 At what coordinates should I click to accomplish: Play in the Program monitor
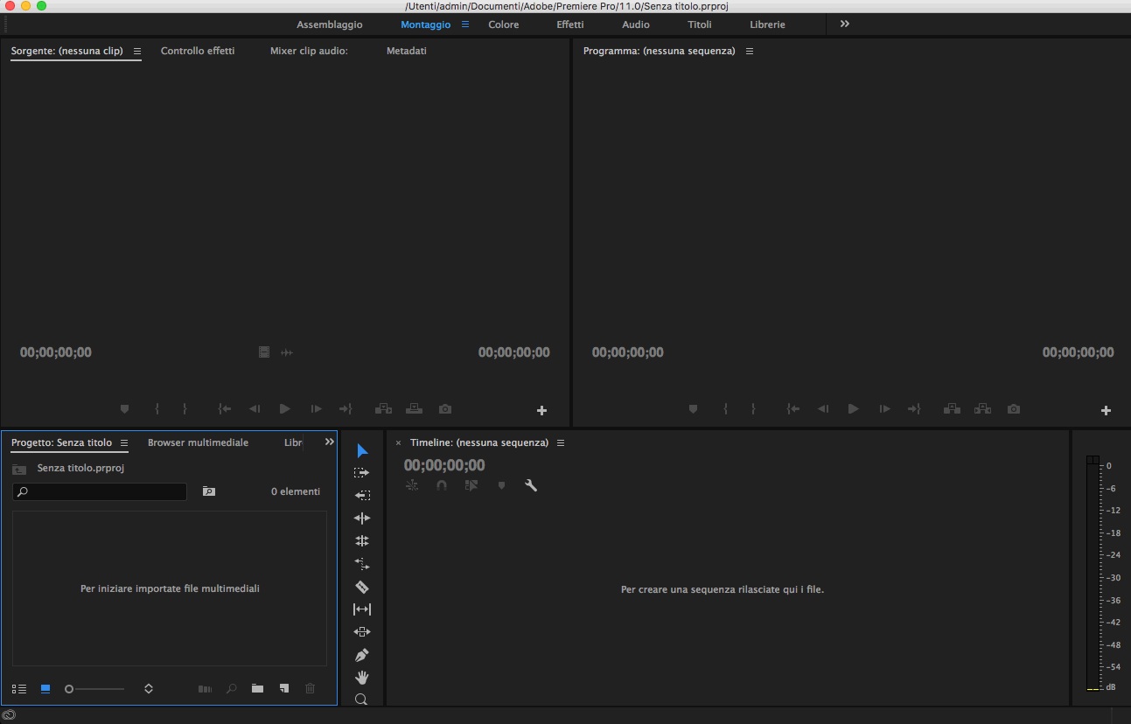[x=854, y=408]
